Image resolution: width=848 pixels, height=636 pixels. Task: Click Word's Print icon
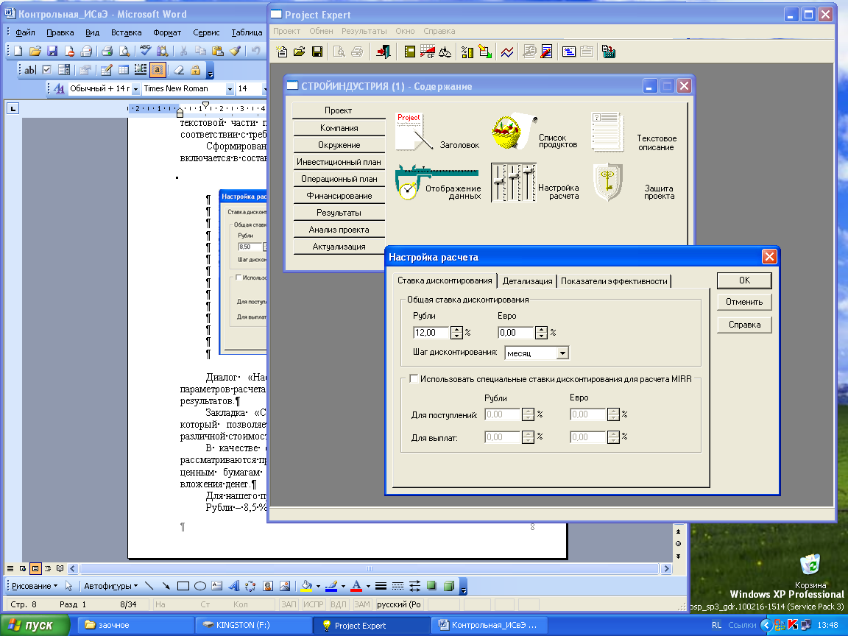107,51
